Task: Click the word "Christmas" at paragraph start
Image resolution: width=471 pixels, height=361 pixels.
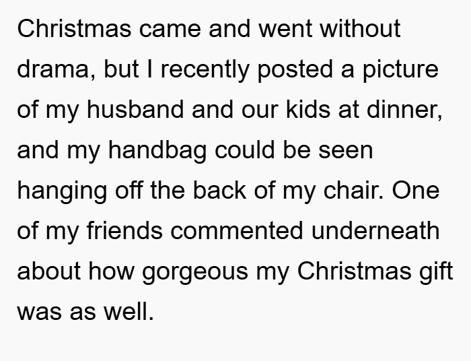Action: pos(74,28)
